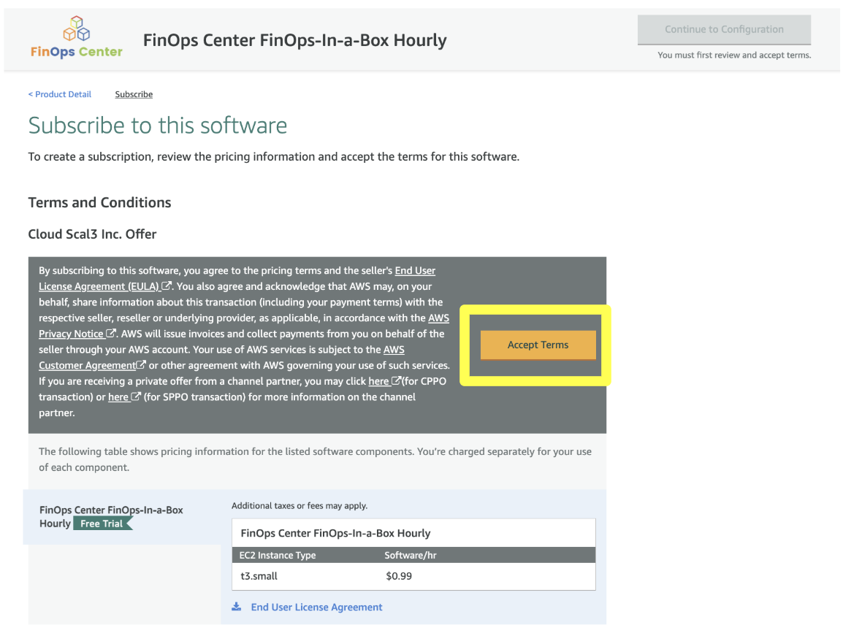Download the End User License Agreement

tap(316, 607)
